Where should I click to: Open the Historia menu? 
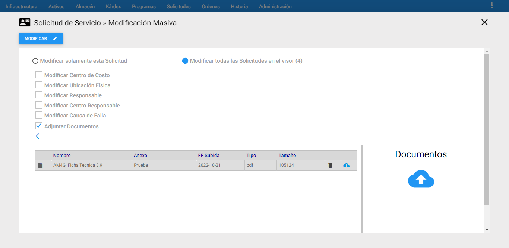[x=239, y=6]
